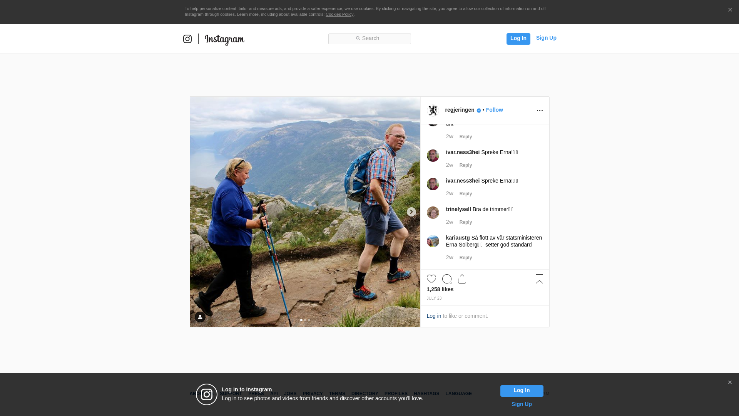Screen dimensions: 739x416
Task: Open regjeringen profile avatar
Action: click(433, 111)
